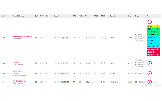Select the red Kane(C) forward cell
162x101 pixels.
[x=153, y=52]
